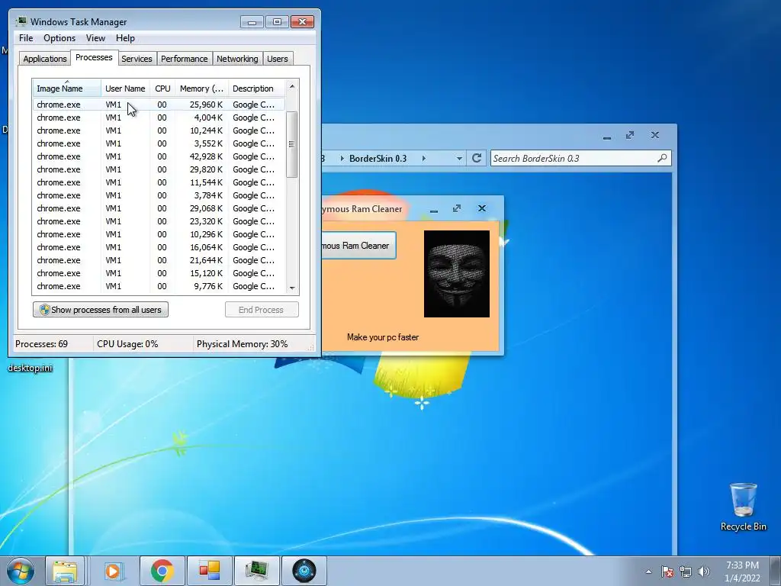
Task: Open address bar history dropdown in BorderSkin window
Action: point(458,159)
